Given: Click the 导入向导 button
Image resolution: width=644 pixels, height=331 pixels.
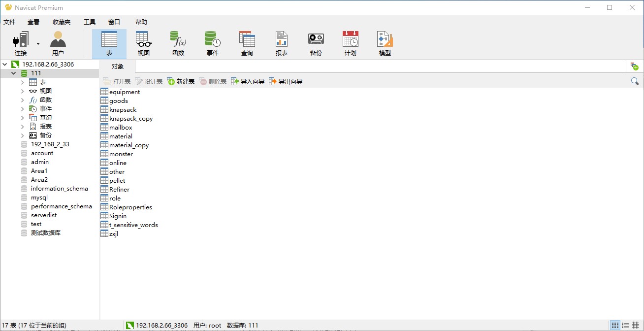Looking at the screenshot, I should pos(248,81).
